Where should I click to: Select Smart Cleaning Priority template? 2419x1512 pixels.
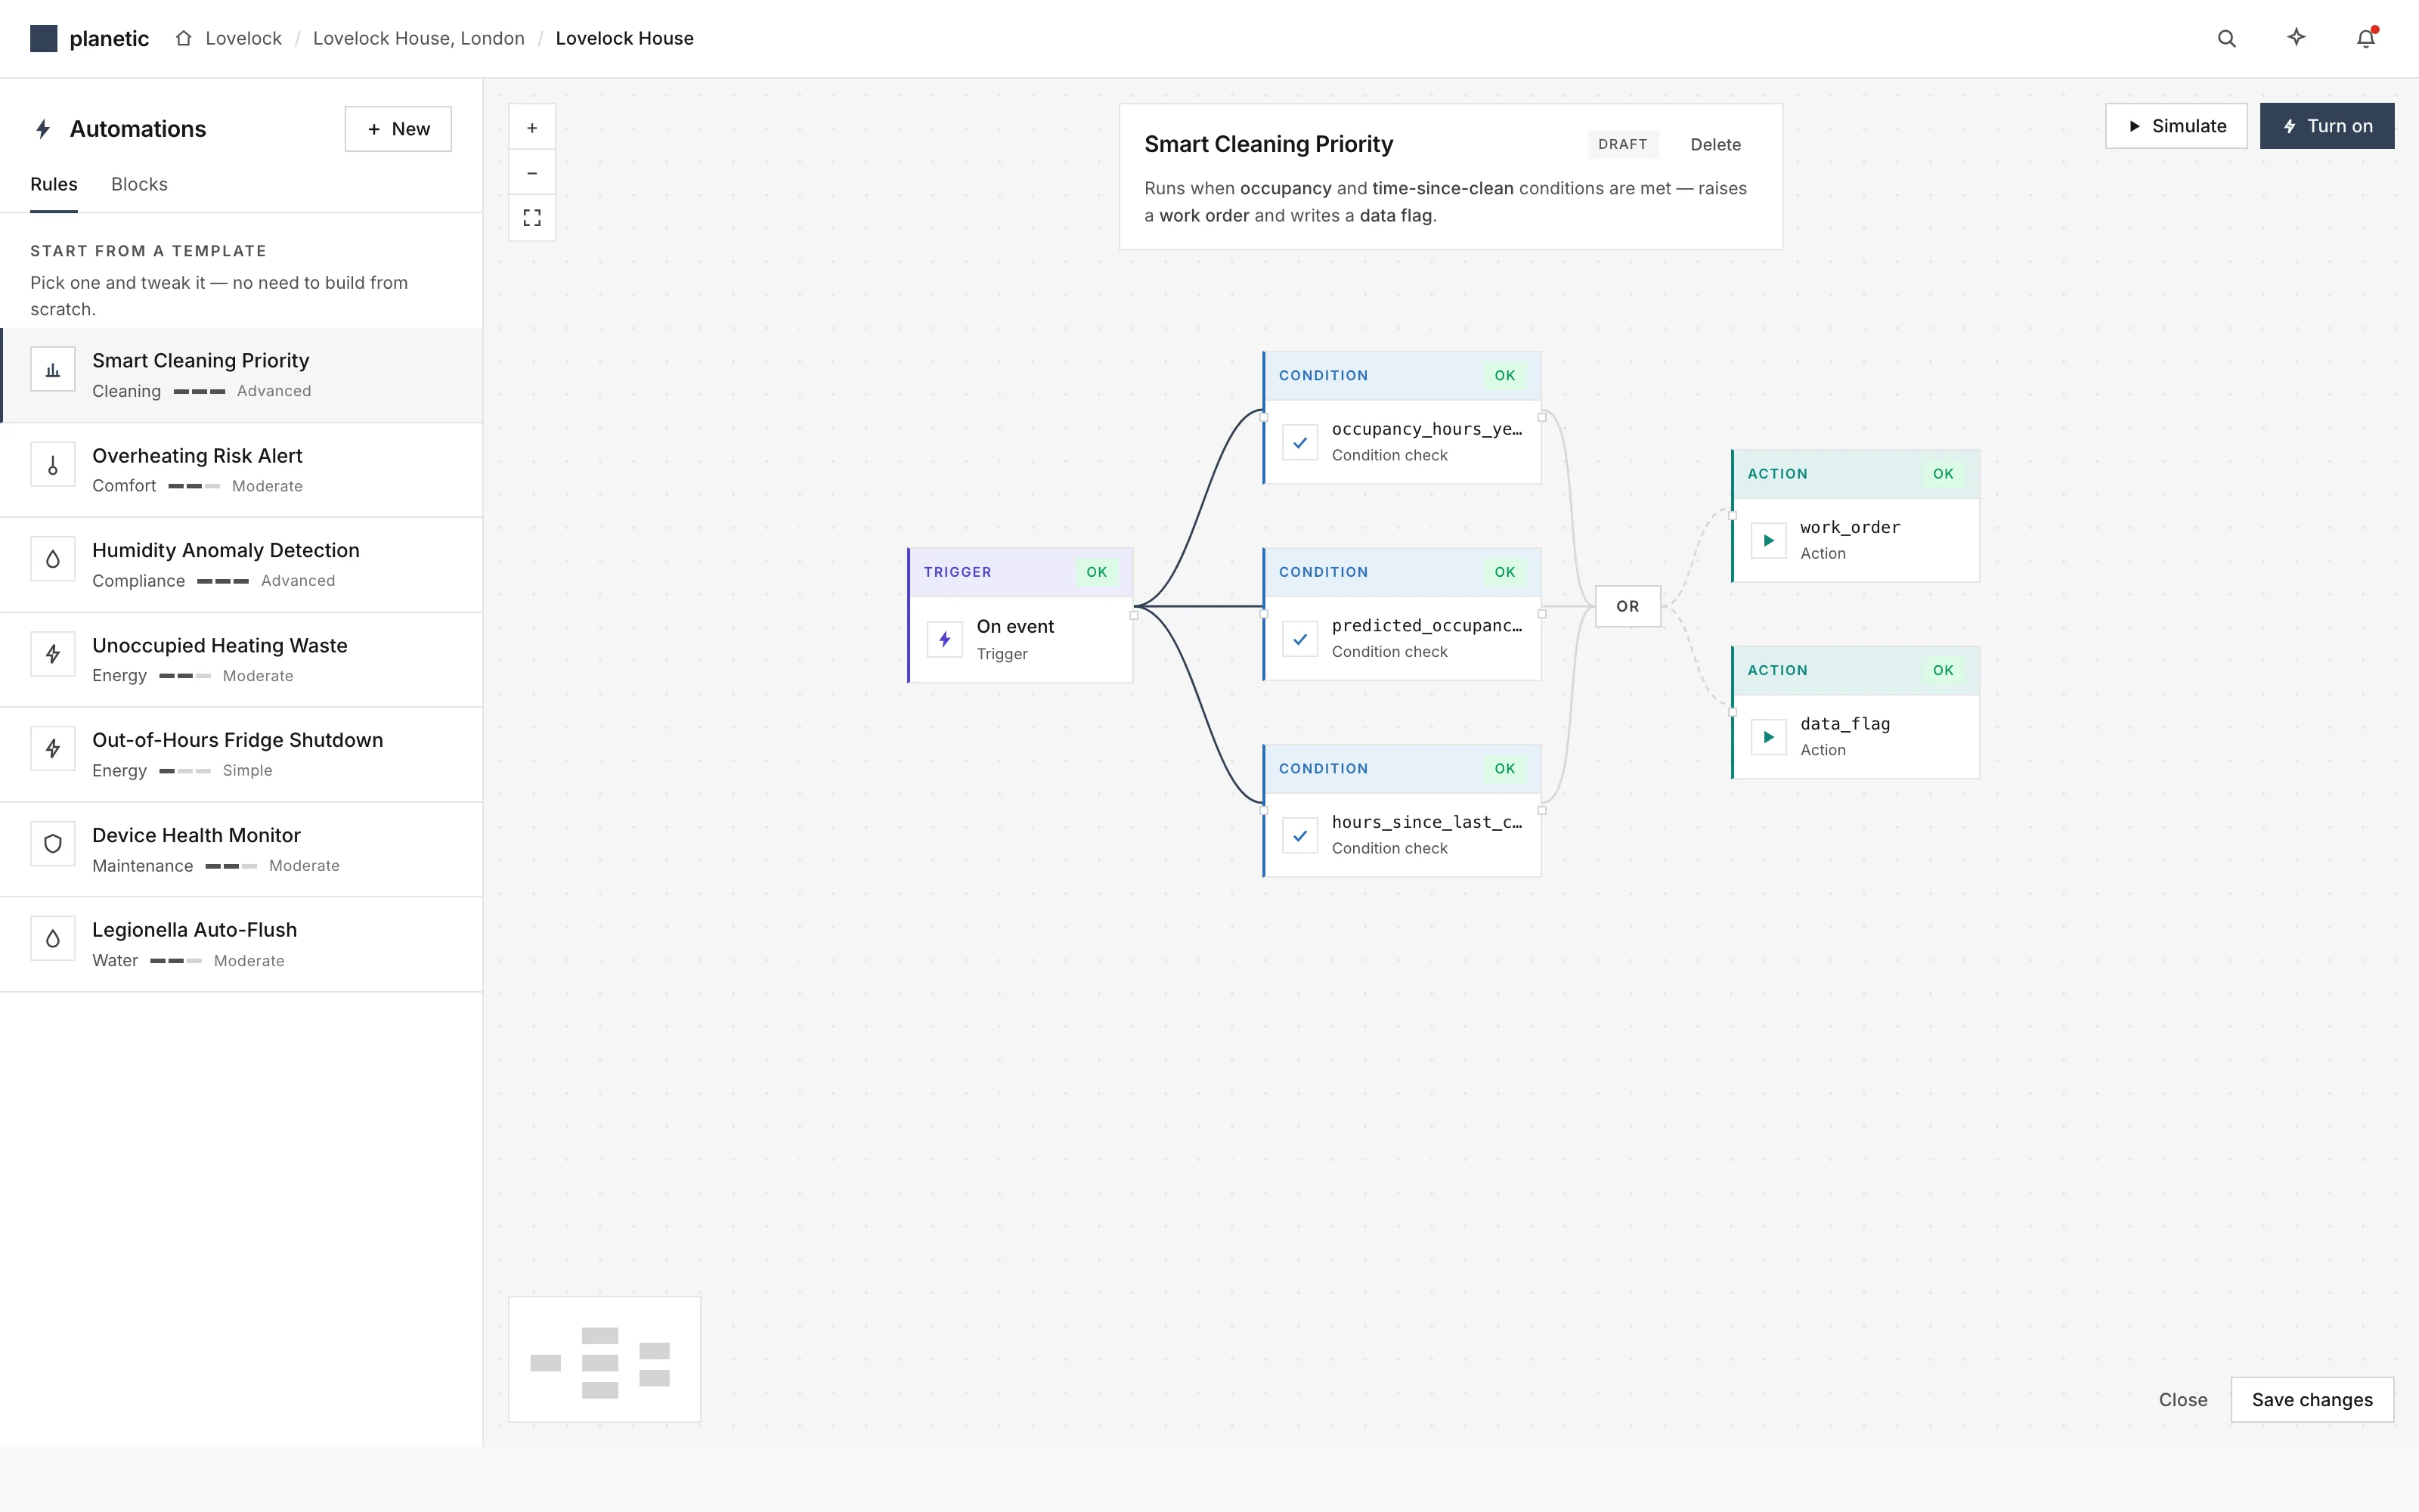242,375
